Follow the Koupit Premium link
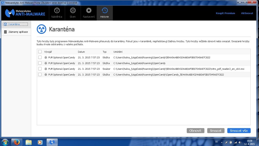Screen dimensions: 259x146 (x=225, y=13)
